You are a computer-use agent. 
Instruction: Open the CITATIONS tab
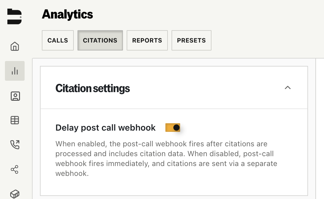(100, 40)
